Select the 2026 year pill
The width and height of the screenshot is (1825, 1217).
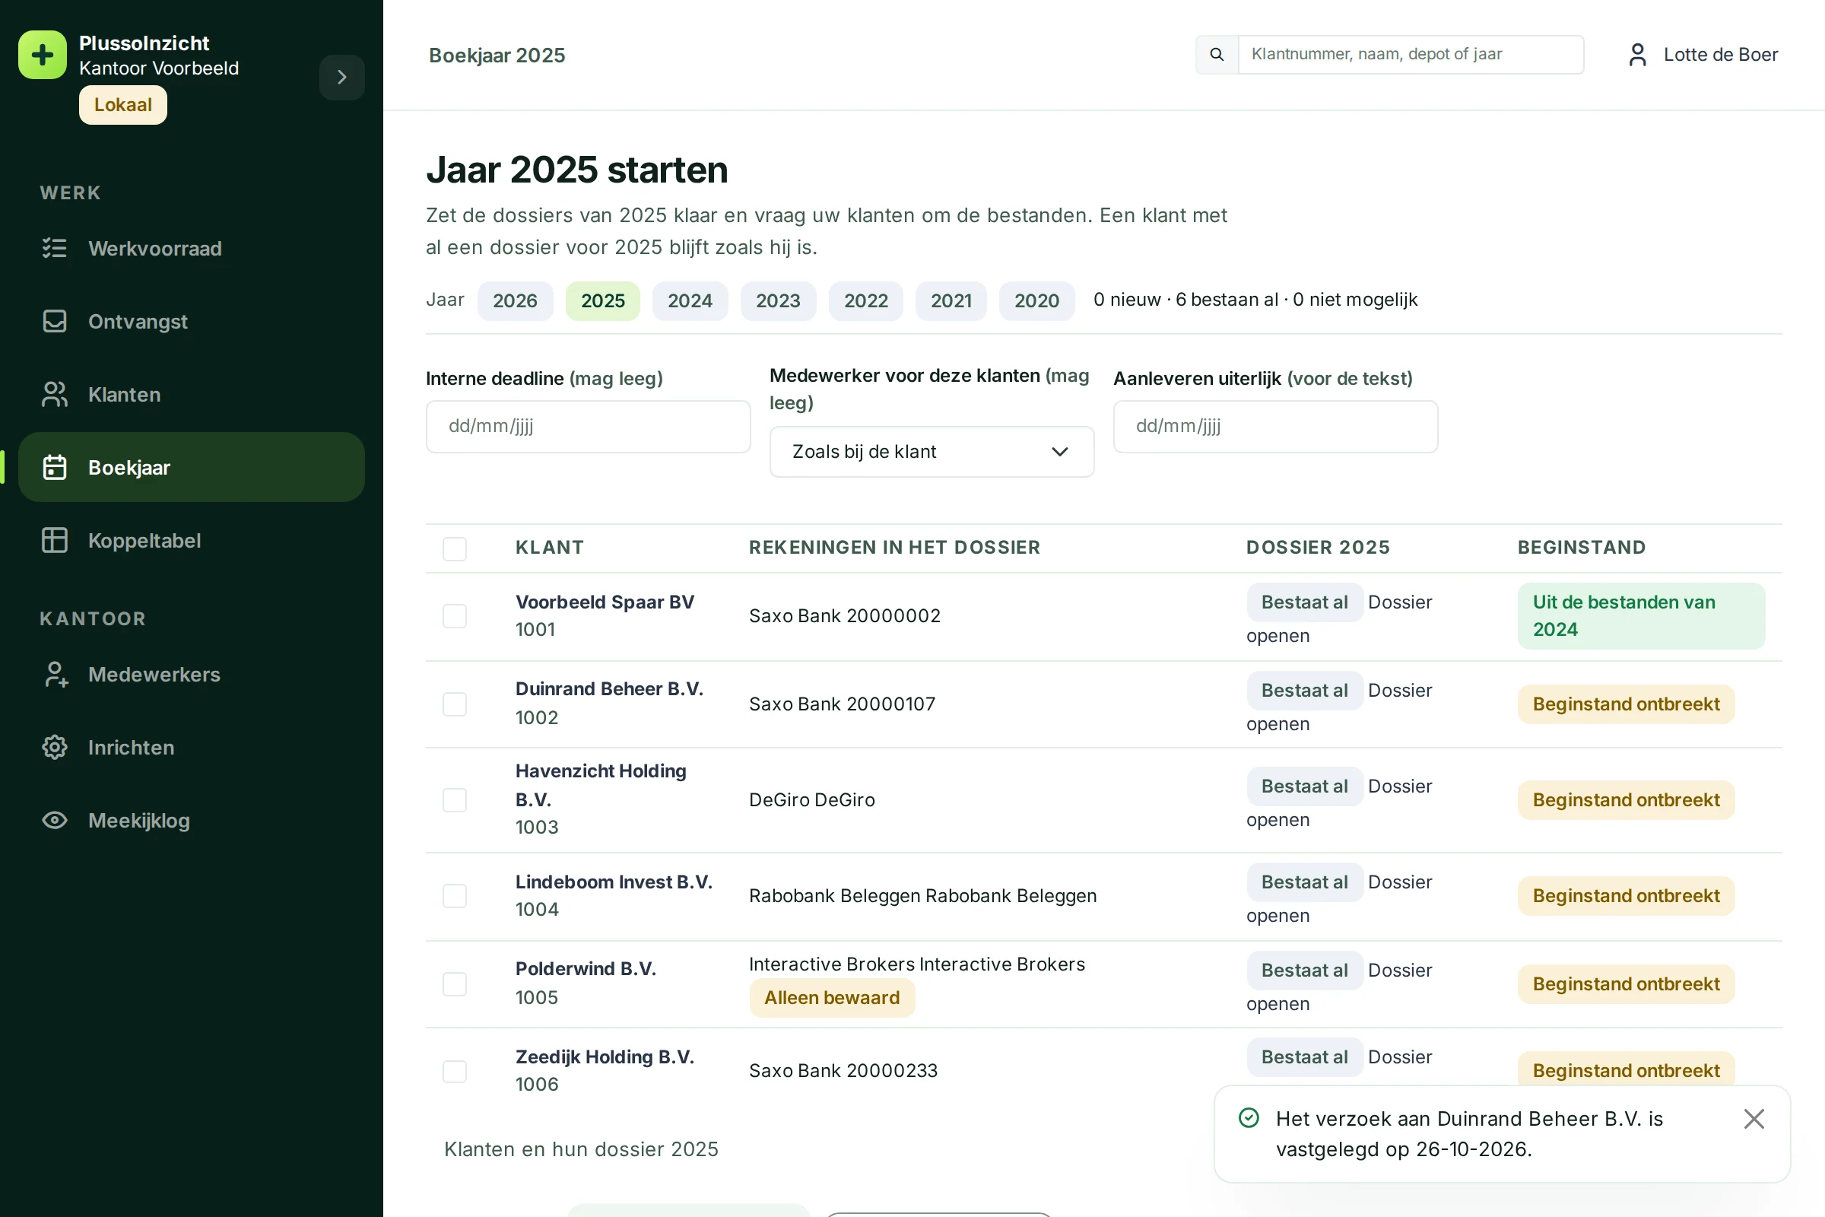(x=516, y=300)
